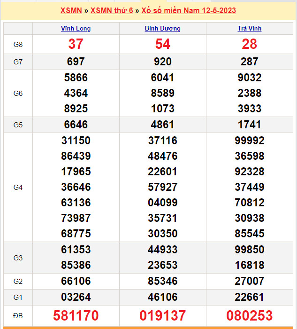The image size is (297, 329).
Task: Select G6 number 8589
Action: pos(162,93)
